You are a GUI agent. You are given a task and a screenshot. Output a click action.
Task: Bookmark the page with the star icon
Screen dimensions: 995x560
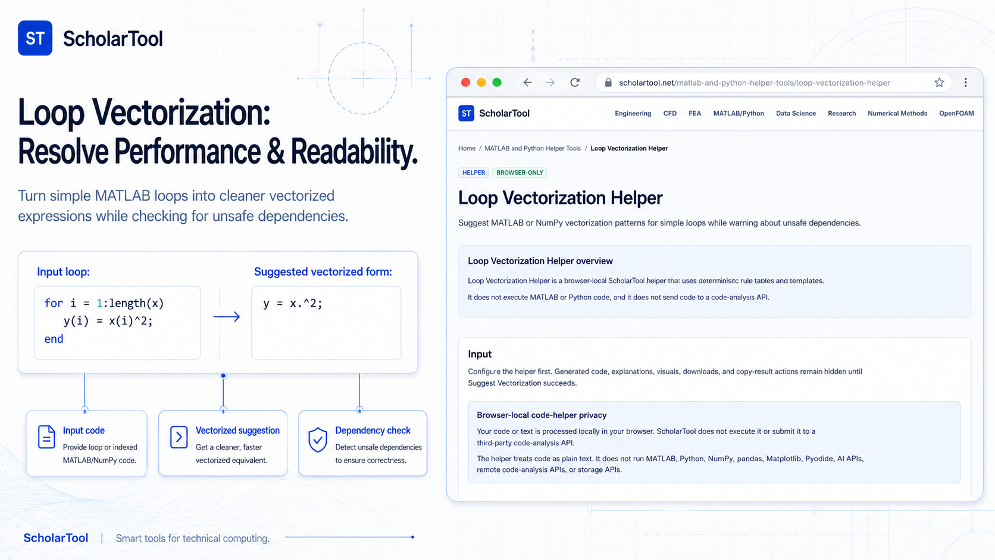939,83
